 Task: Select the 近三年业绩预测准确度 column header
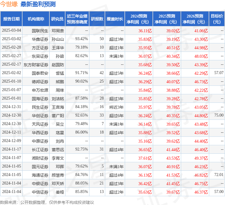tap(77, 19)
